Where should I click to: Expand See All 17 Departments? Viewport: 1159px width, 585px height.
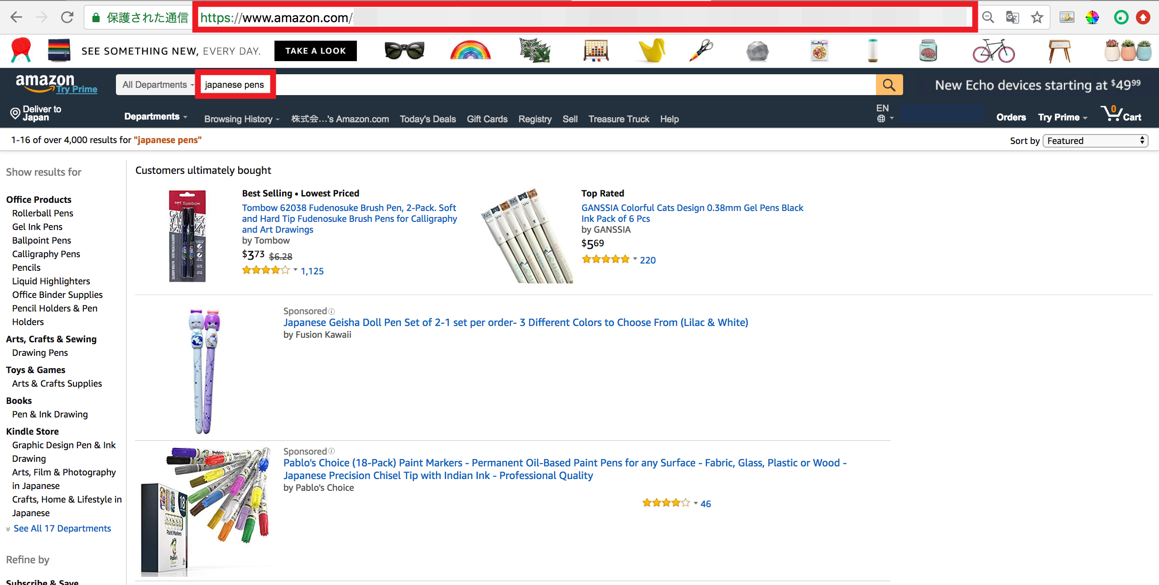point(62,528)
